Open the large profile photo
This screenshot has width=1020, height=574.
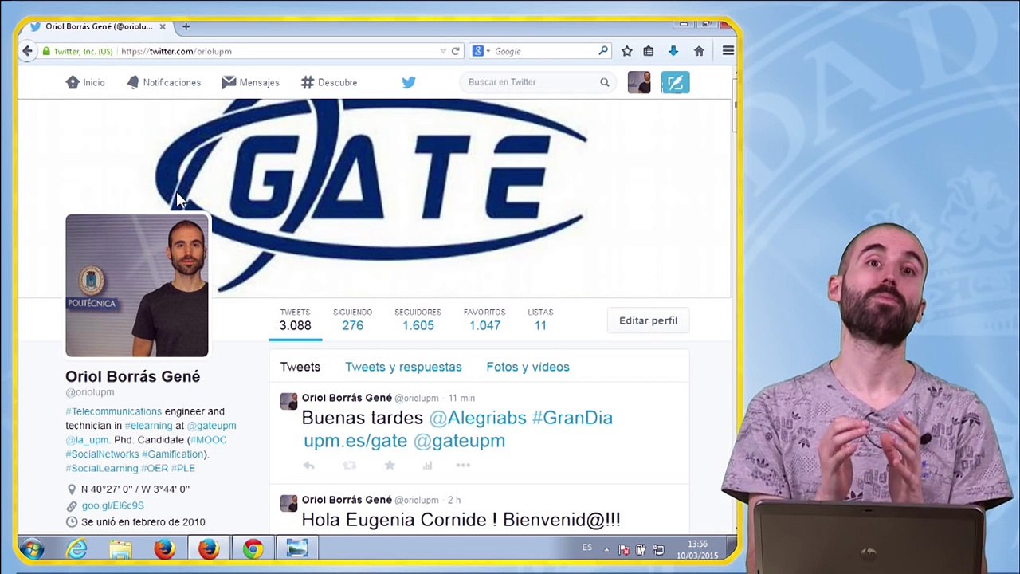click(x=137, y=285)
